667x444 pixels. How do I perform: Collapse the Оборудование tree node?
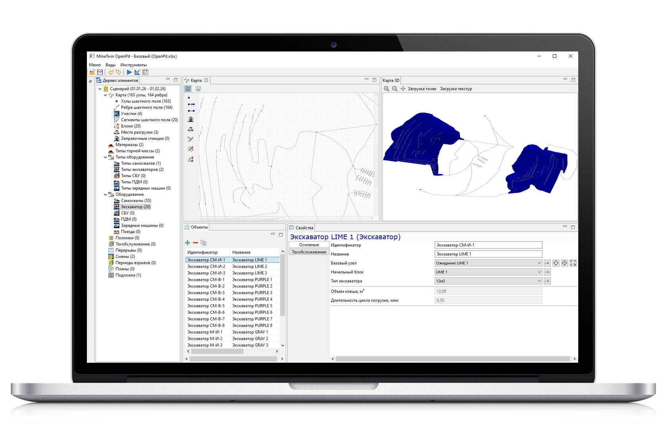106,194
